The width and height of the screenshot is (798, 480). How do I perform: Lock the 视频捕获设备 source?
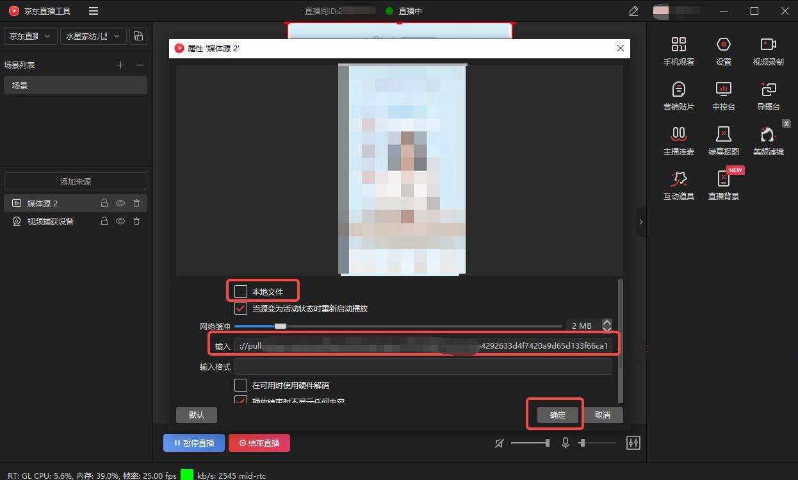(x=104, y=221)
